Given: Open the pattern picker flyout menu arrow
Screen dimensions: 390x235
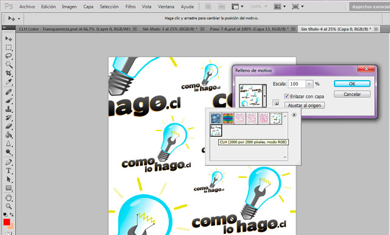Looking at the screenshot, I should 294,115.
